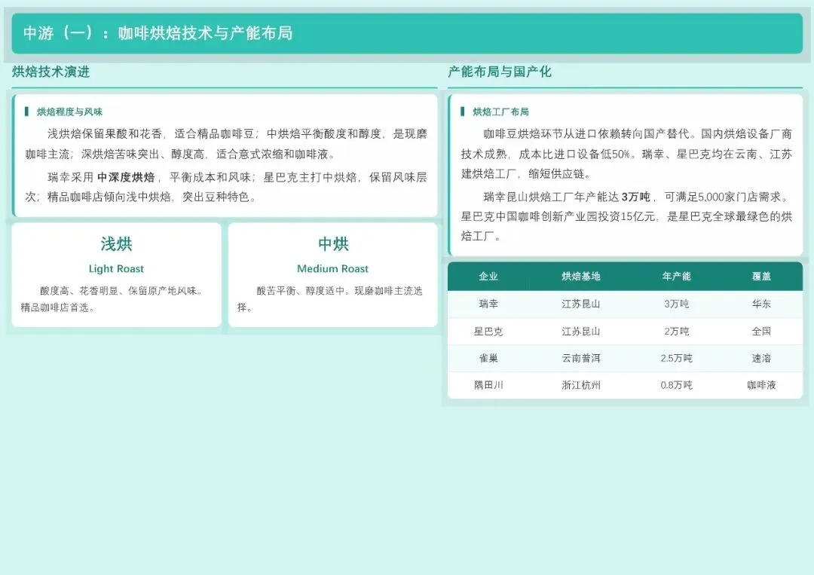This screenshot has height=575, width=814.
Task: Select the '咖啡液' coverage cell
Action: coord(761,385)
